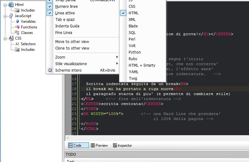Click the CSS red letter icon
The image size is (249, 162).
(x=11, y=38)
